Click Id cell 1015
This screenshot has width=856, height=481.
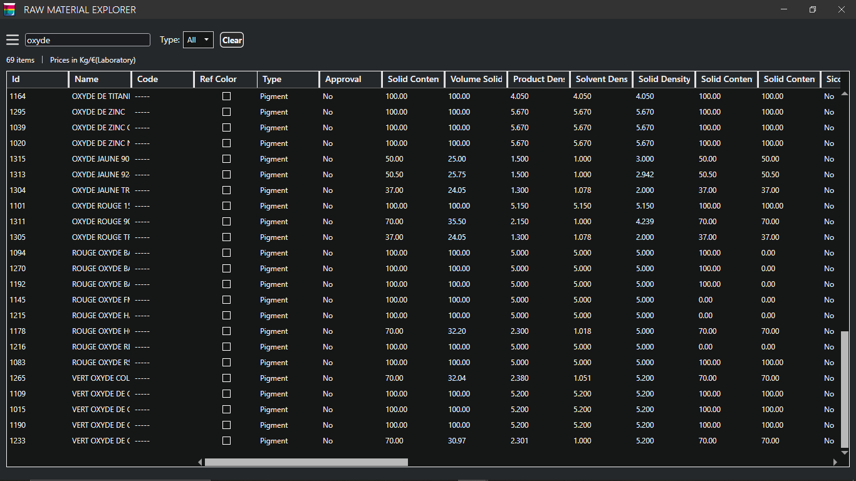click(18, 410)
